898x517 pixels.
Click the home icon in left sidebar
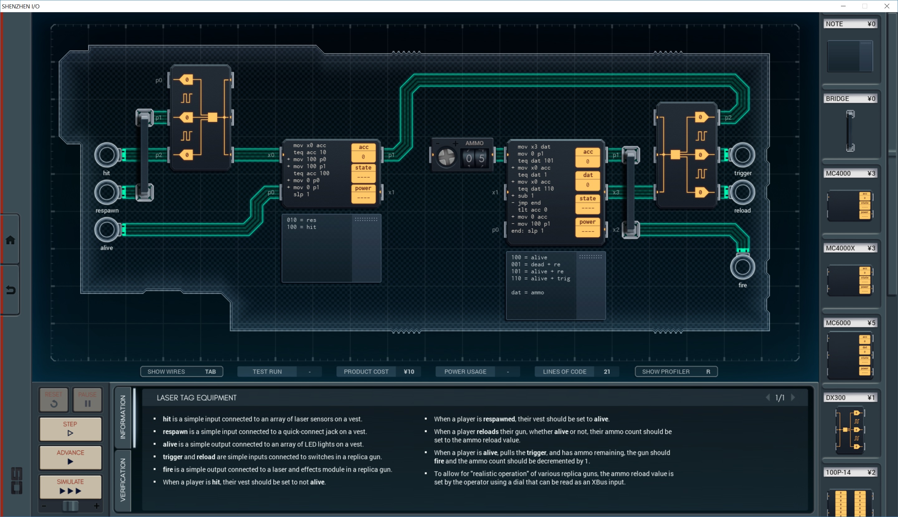tap(10, 240)
